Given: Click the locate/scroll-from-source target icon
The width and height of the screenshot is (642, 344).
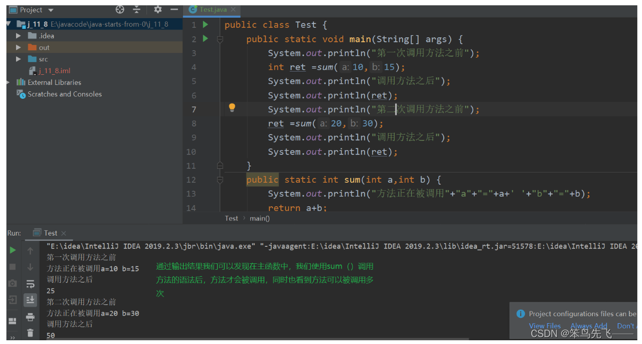Looking at the screenshot, I should coord(120,10).
